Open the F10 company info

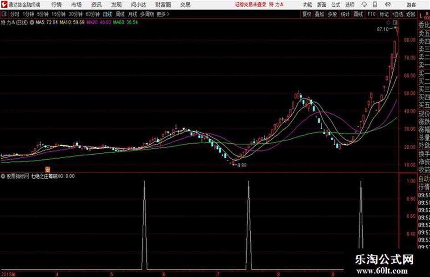pos(371,14)
